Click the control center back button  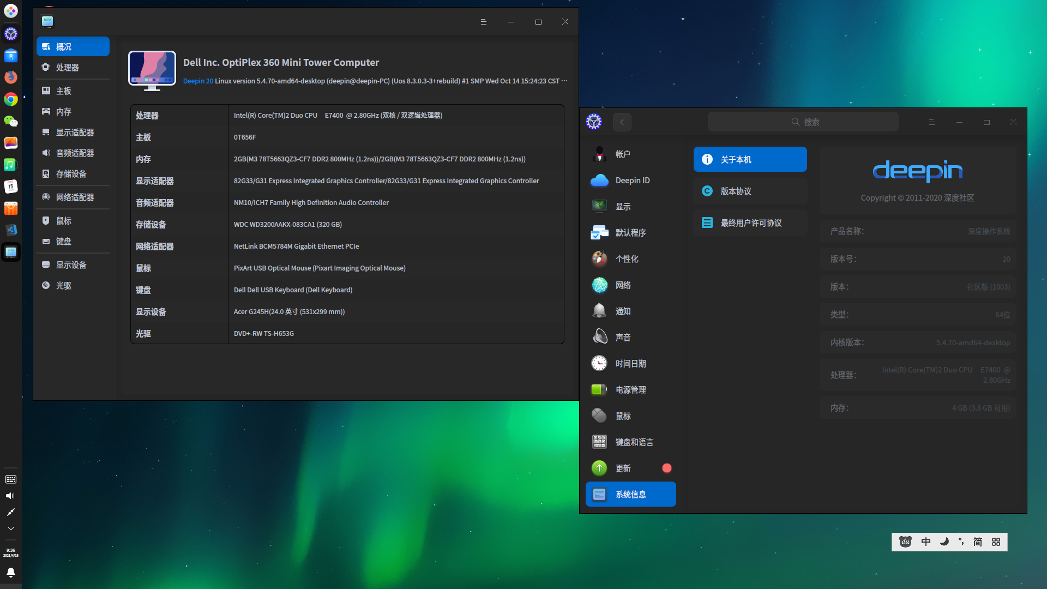click(x=622, y=122)
